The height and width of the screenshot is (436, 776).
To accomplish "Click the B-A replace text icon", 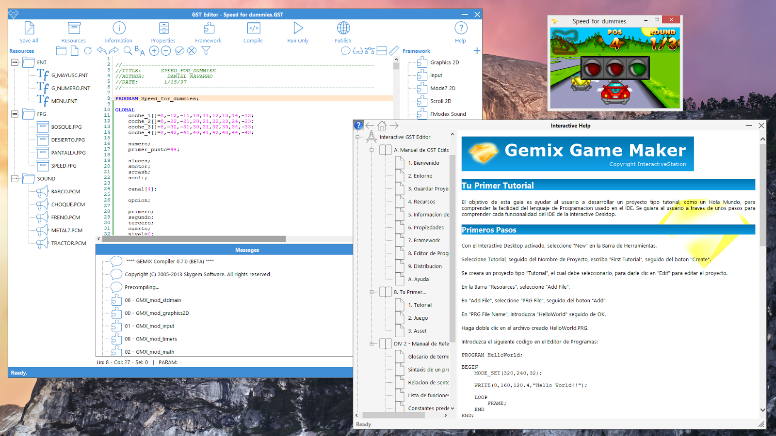I will coord(140,50).
